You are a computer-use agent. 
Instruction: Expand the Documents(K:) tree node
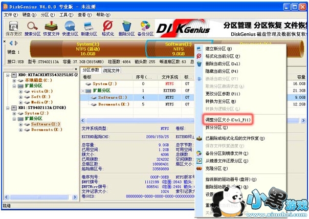click(20, 130)
